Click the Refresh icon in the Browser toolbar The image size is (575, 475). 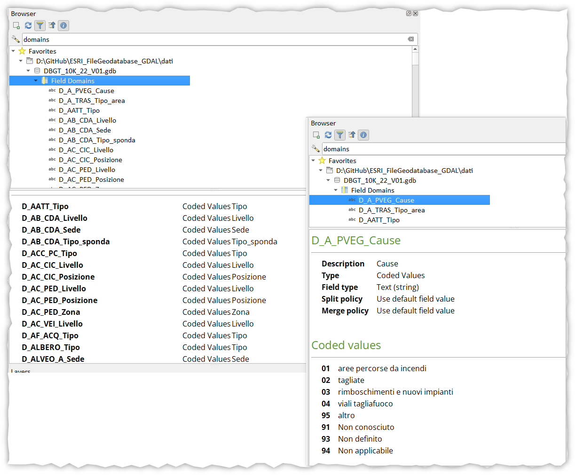click(x=28, y=25)
